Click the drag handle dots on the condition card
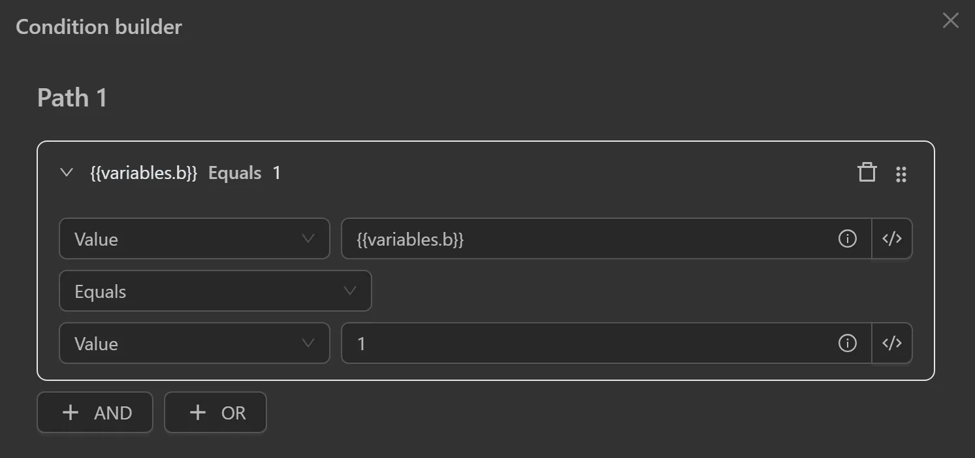The image size is (975, 458). [902, 173]
